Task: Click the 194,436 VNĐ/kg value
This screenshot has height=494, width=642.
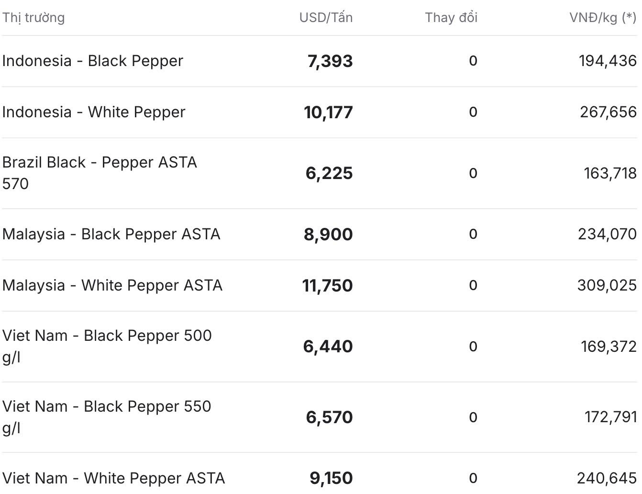Action: click(608, 61)
